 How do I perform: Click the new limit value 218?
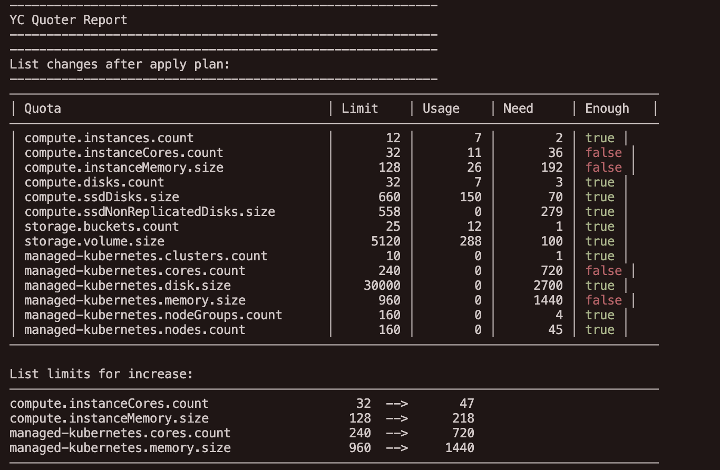[463, 418]
